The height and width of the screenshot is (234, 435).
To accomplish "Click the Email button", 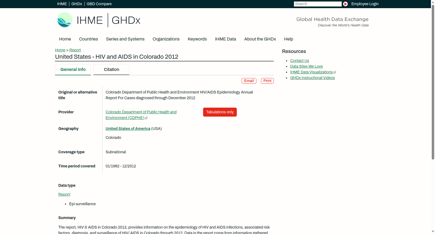I will point(249,81).
